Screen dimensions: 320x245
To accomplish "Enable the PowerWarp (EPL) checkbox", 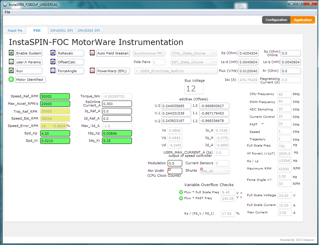I will click(x=92, y=71).
